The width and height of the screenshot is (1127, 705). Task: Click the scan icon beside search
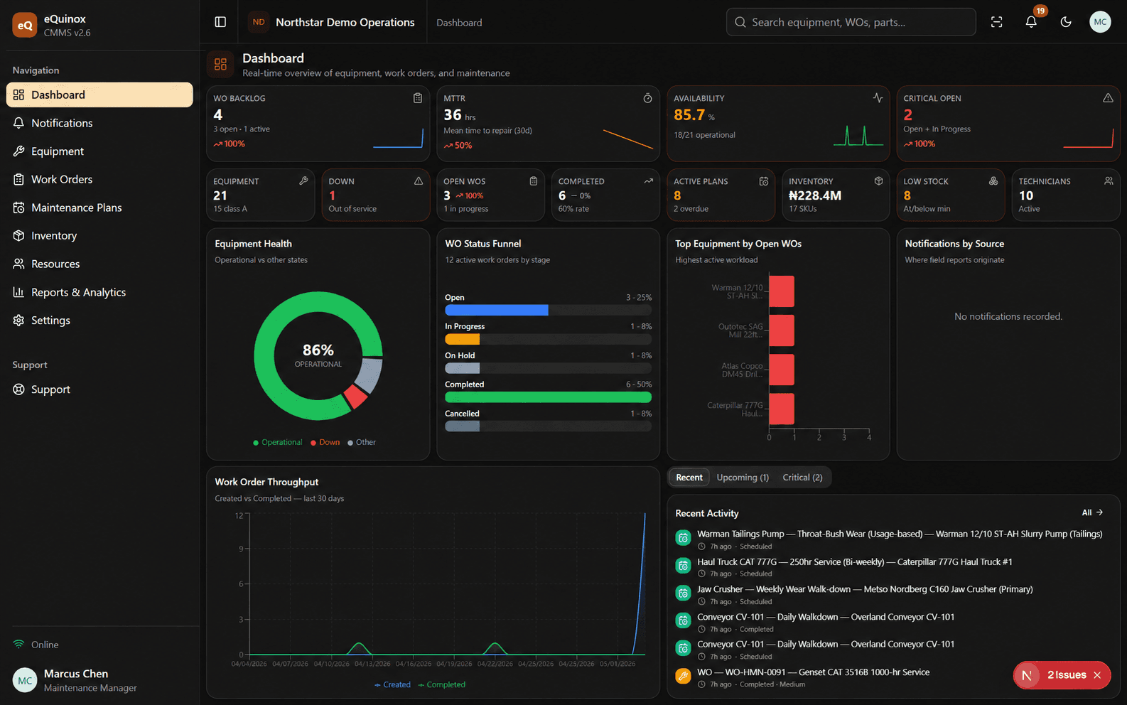(997, 22)
